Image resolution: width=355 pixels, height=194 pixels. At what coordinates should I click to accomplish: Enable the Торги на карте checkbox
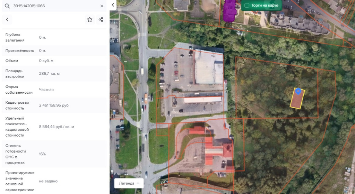(247, 6)
